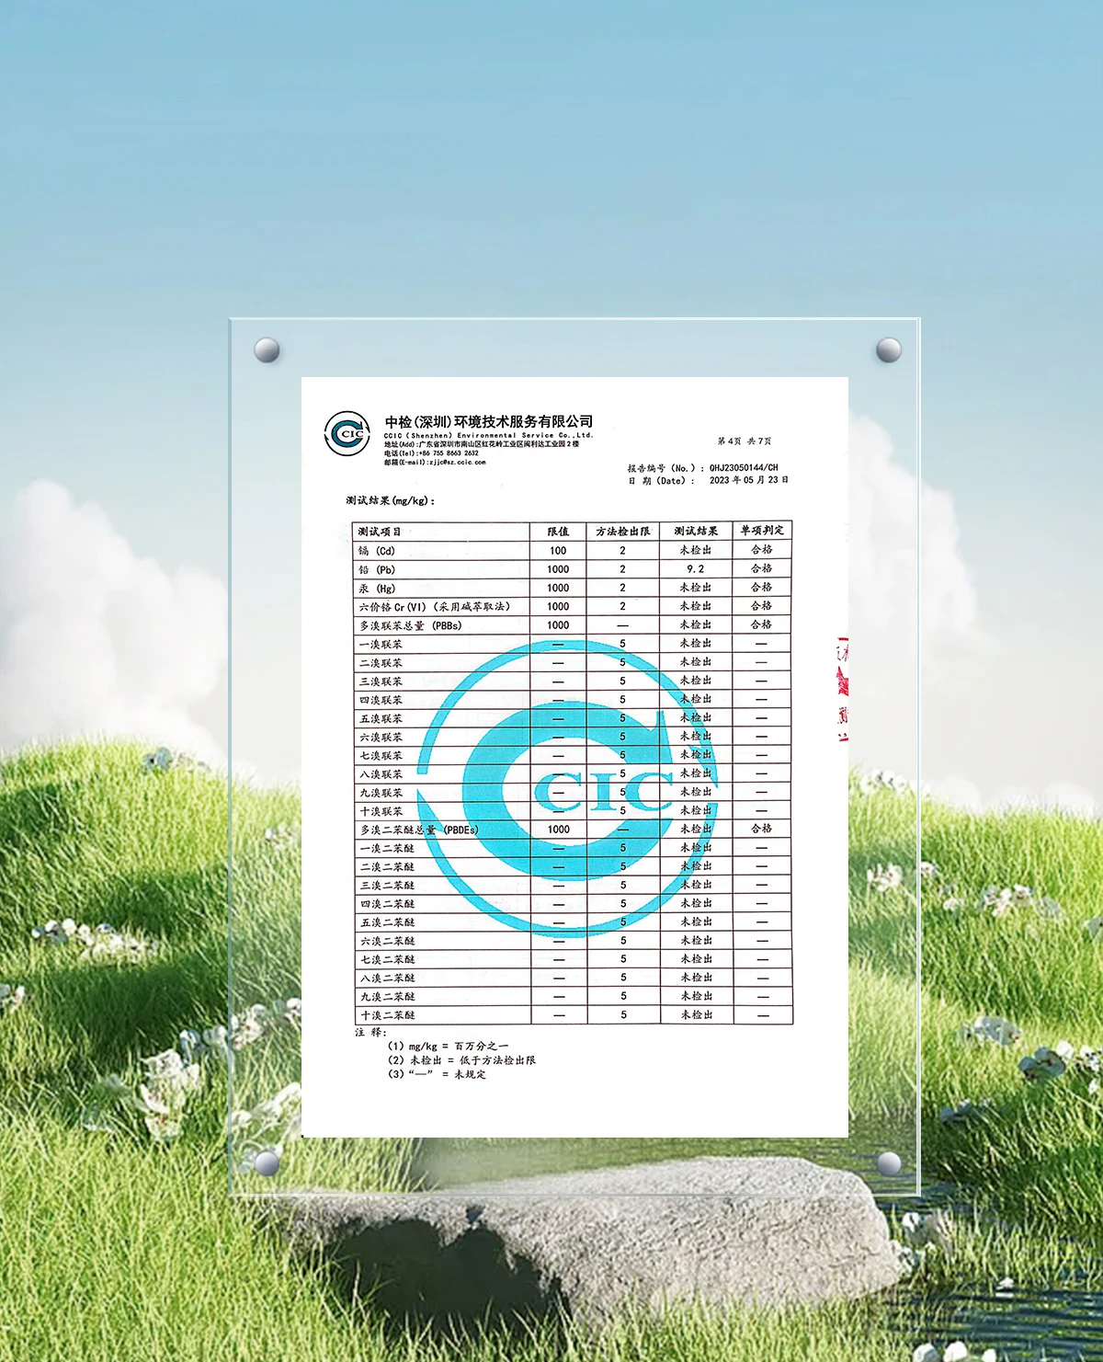This screenshot has width=1103, height=1362.
Task: Click the 八溴二苯醚 row label
Action: [x=387, y=978]
